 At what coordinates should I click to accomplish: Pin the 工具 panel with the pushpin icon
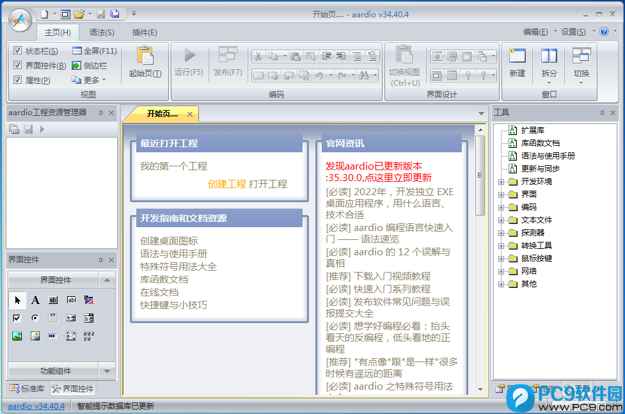tap(602, 113)
